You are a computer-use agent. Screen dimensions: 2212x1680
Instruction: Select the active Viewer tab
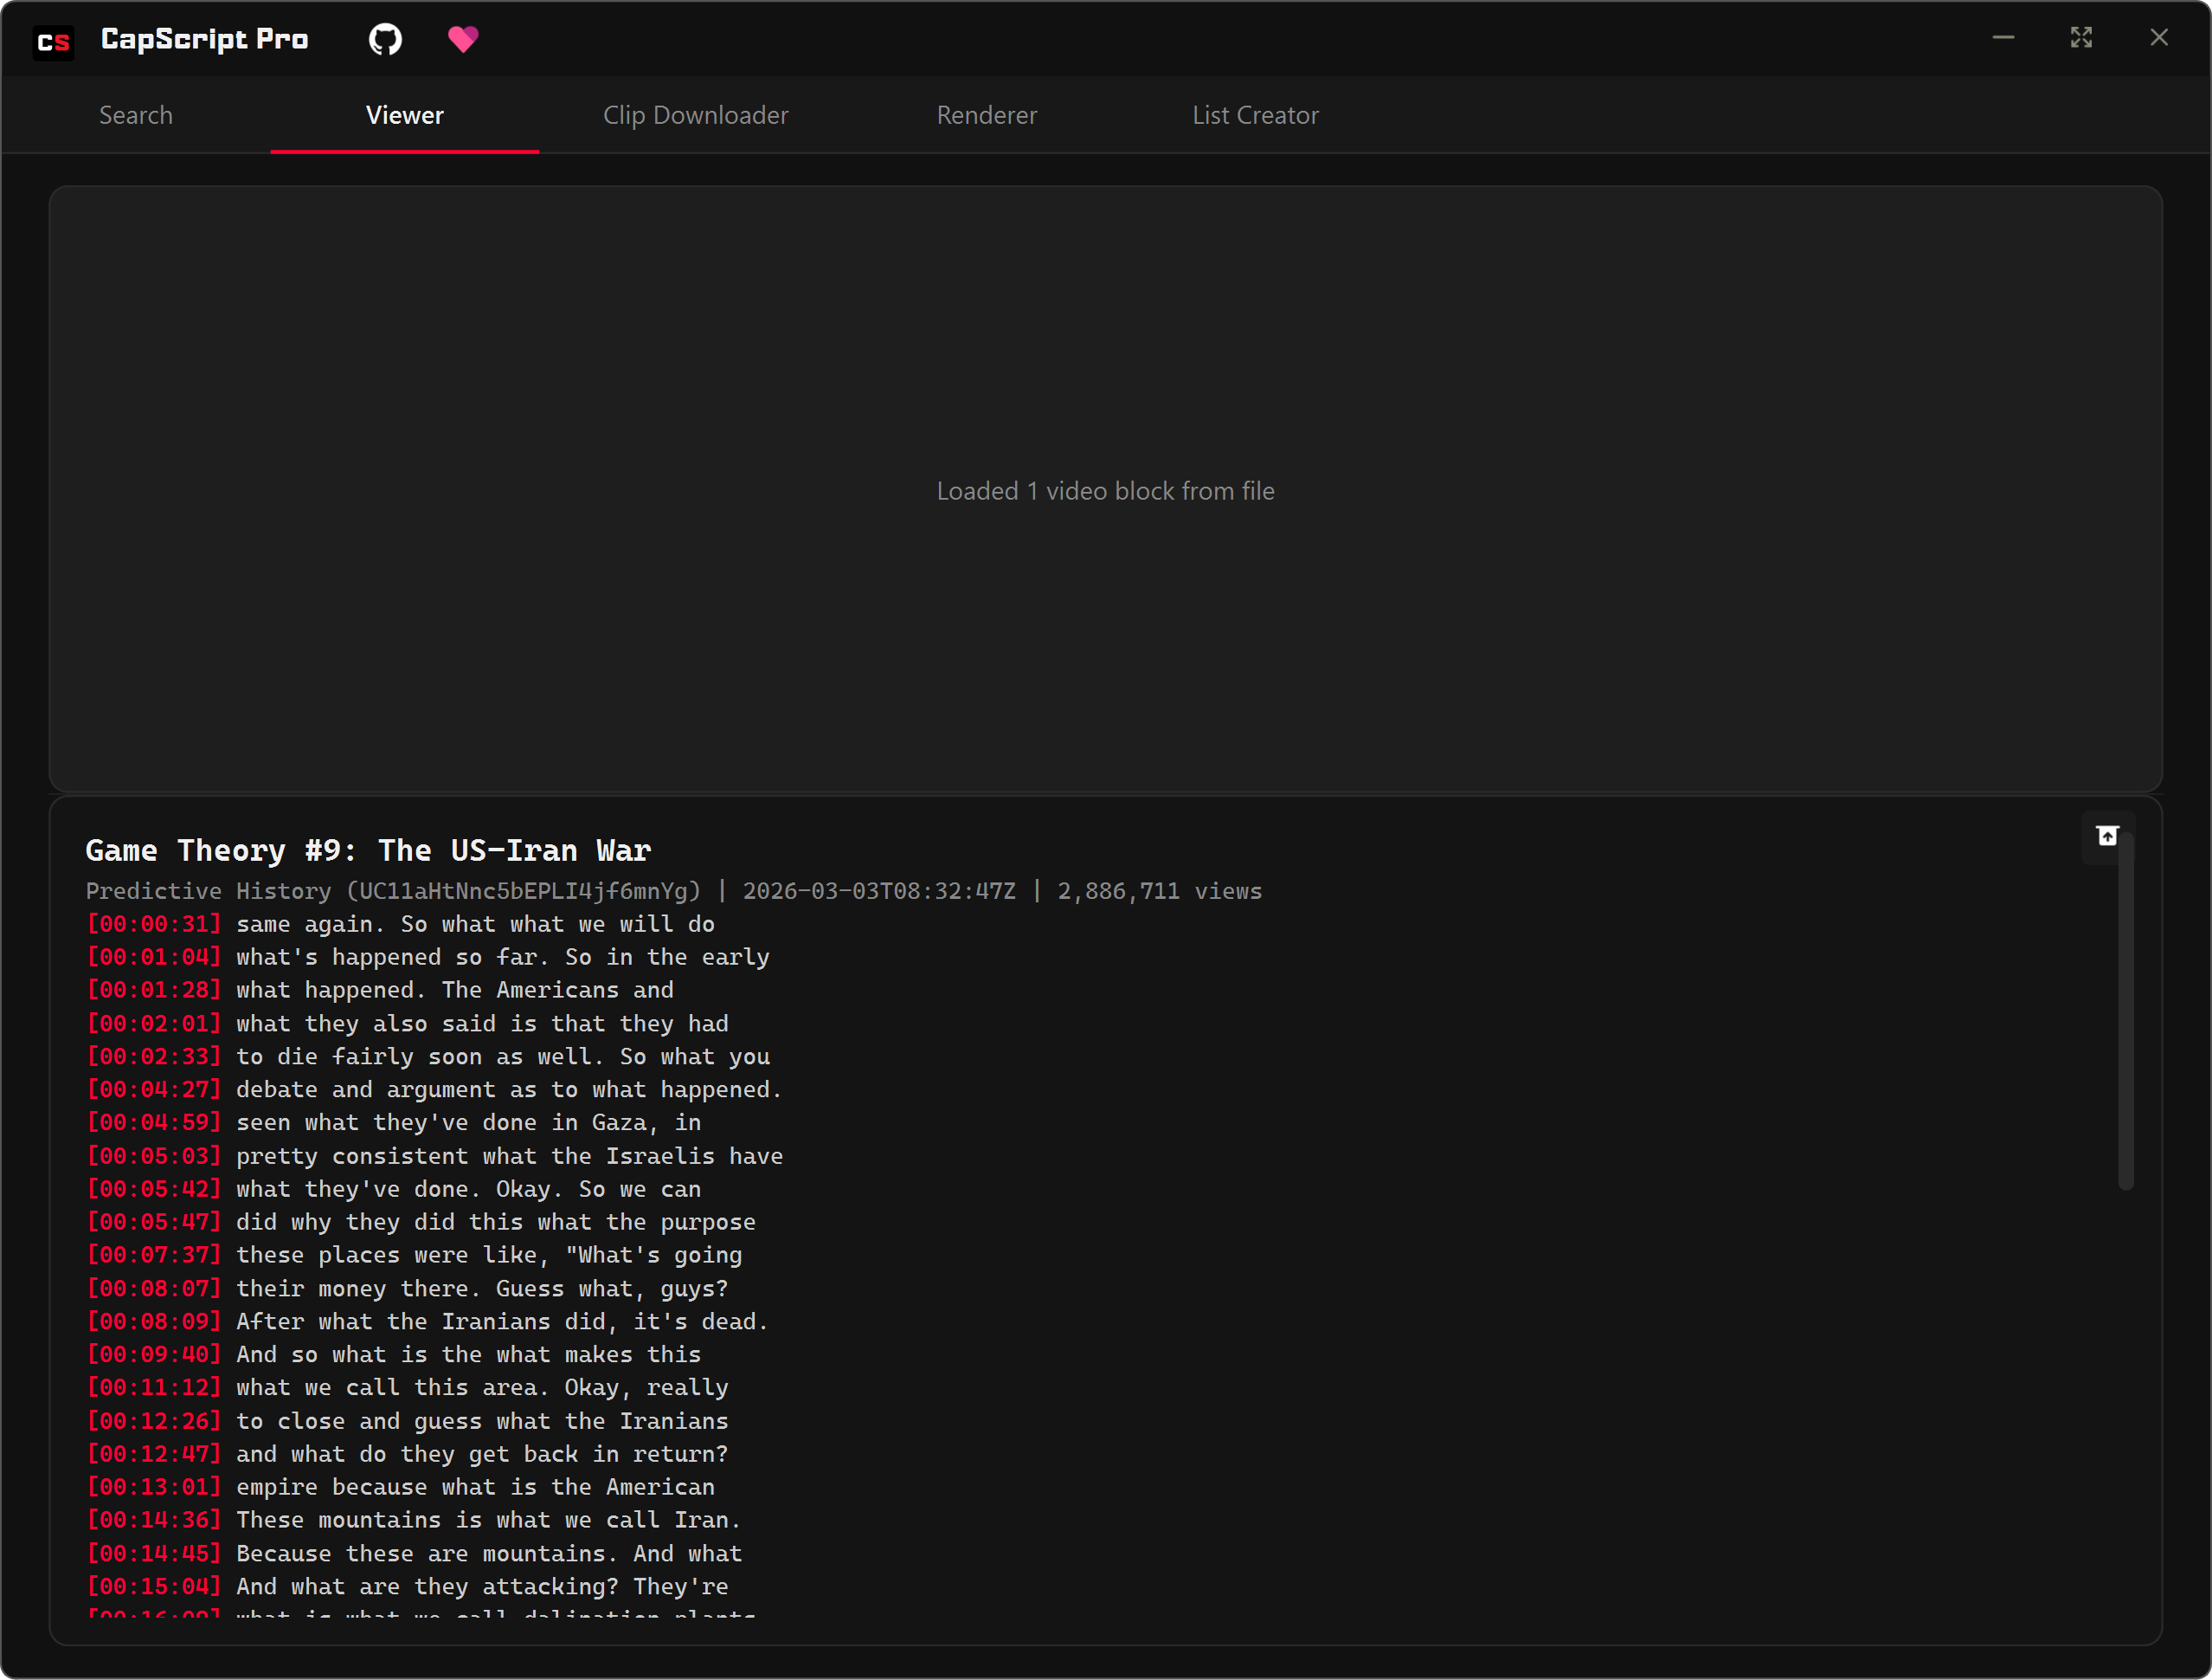(404, 115)
